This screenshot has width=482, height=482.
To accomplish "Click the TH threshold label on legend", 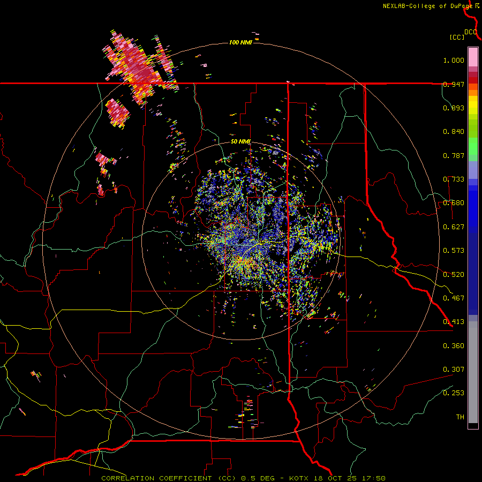I will pos(460,417).
